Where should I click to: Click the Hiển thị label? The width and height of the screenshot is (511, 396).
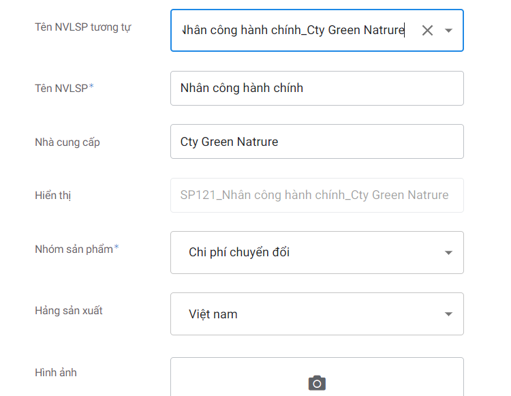tap(53, 196)
